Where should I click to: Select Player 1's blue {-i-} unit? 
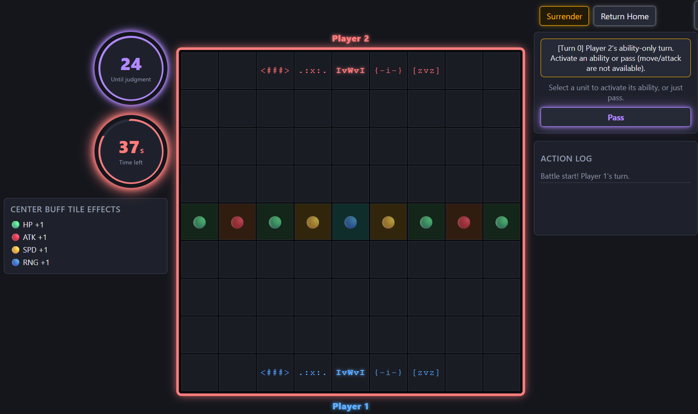[x=388, y=372]
